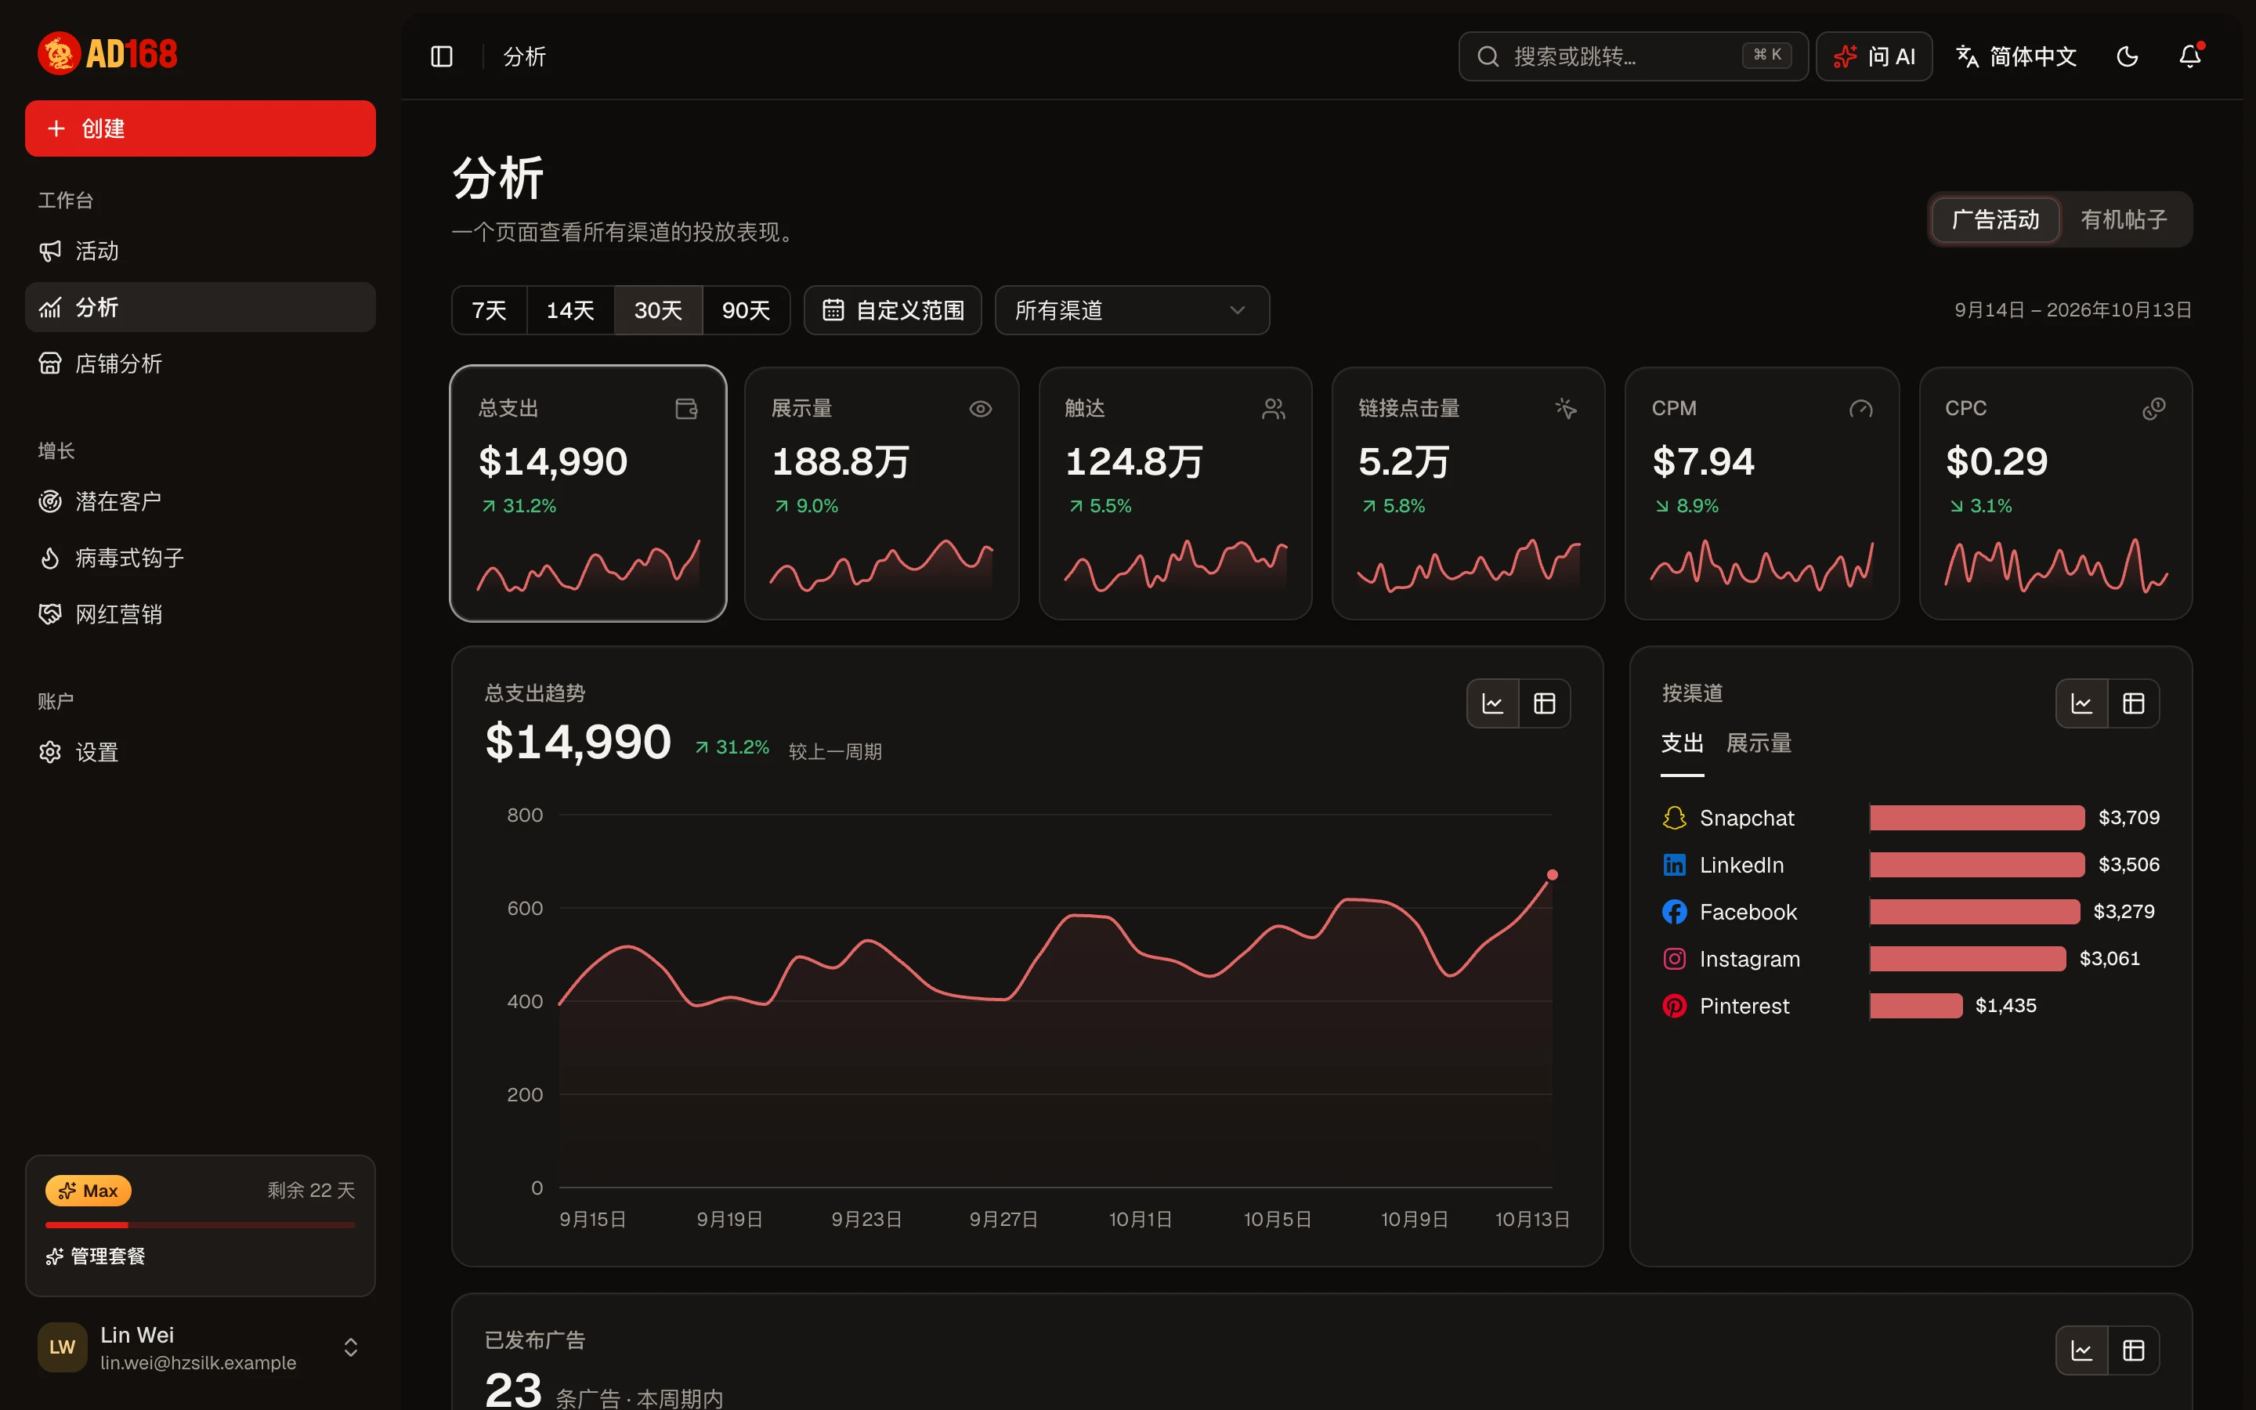Switch 按渠道 panel to chart view
The width and height of the screenshot is (2256, 1410).
click(2081, 703)
